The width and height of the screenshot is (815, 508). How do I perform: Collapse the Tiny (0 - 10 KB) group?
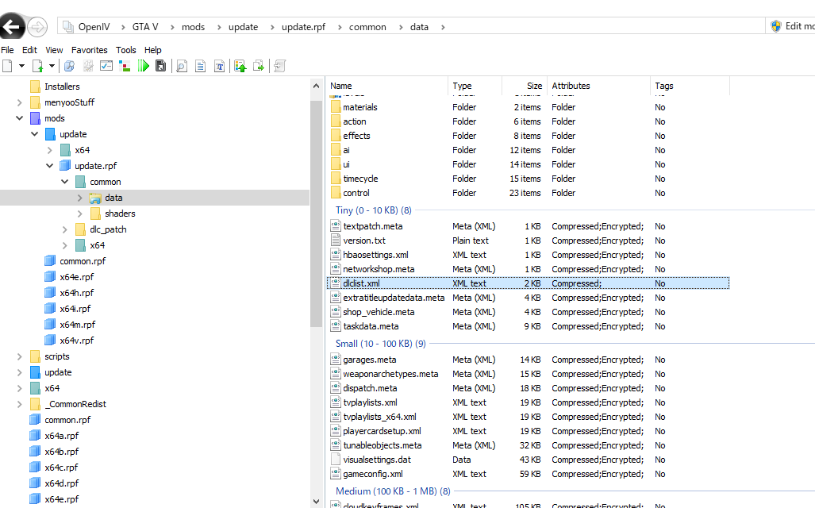pyautogui.click(x=373, y=210)
